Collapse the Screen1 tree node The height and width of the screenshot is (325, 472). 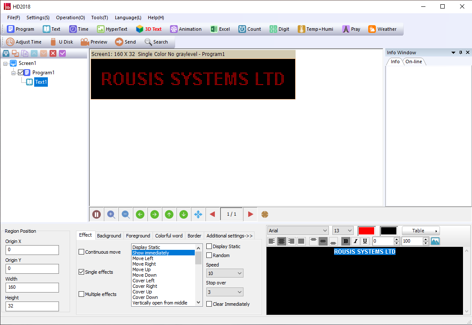click(x=5, y=64)
